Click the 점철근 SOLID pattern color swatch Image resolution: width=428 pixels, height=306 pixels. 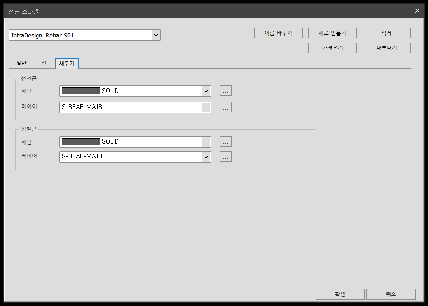click(x=81, y=142)
